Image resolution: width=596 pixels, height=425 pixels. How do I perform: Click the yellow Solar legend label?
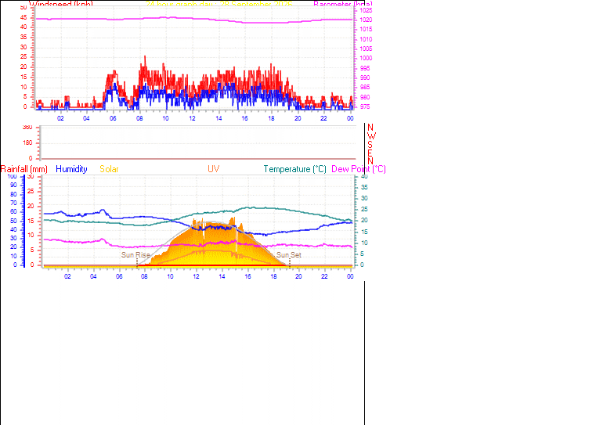[109, 169]
